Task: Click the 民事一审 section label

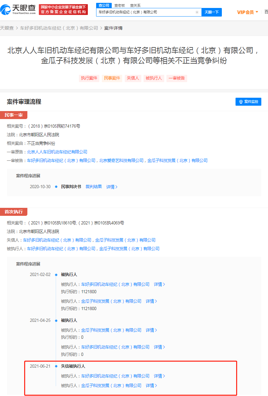Action: click(x=14, y=115)
